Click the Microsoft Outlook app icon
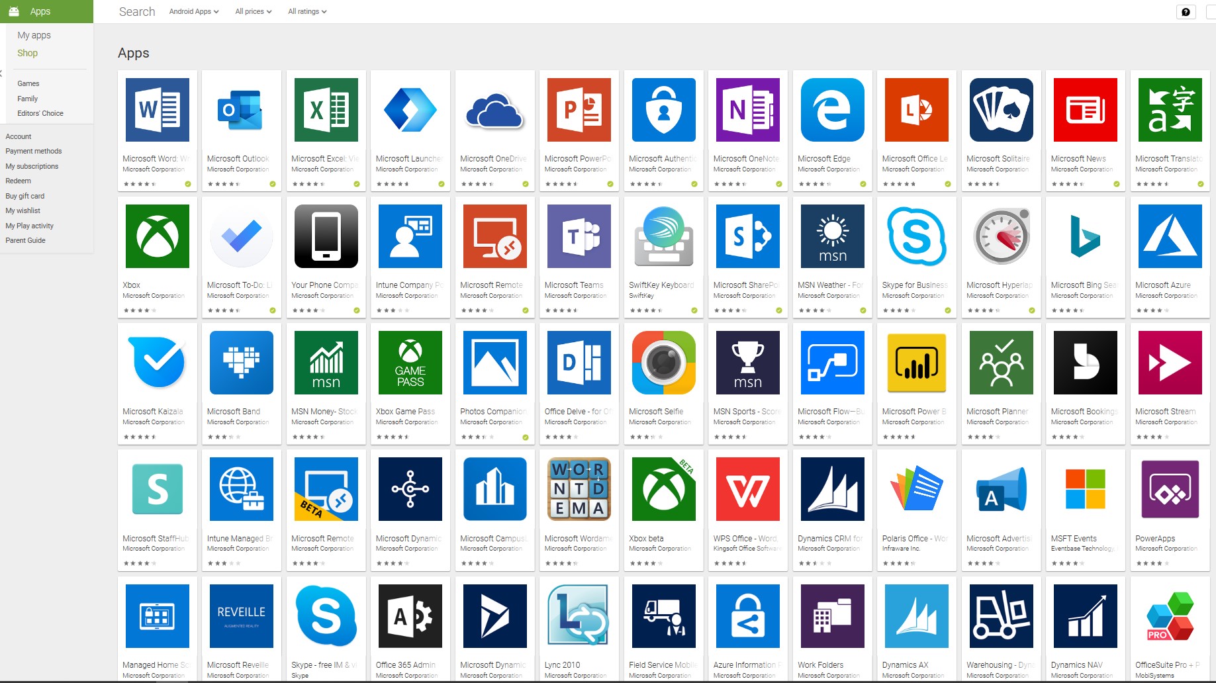Image resolution: width=1216 pixels, height=683 pixels. (241, 110)
